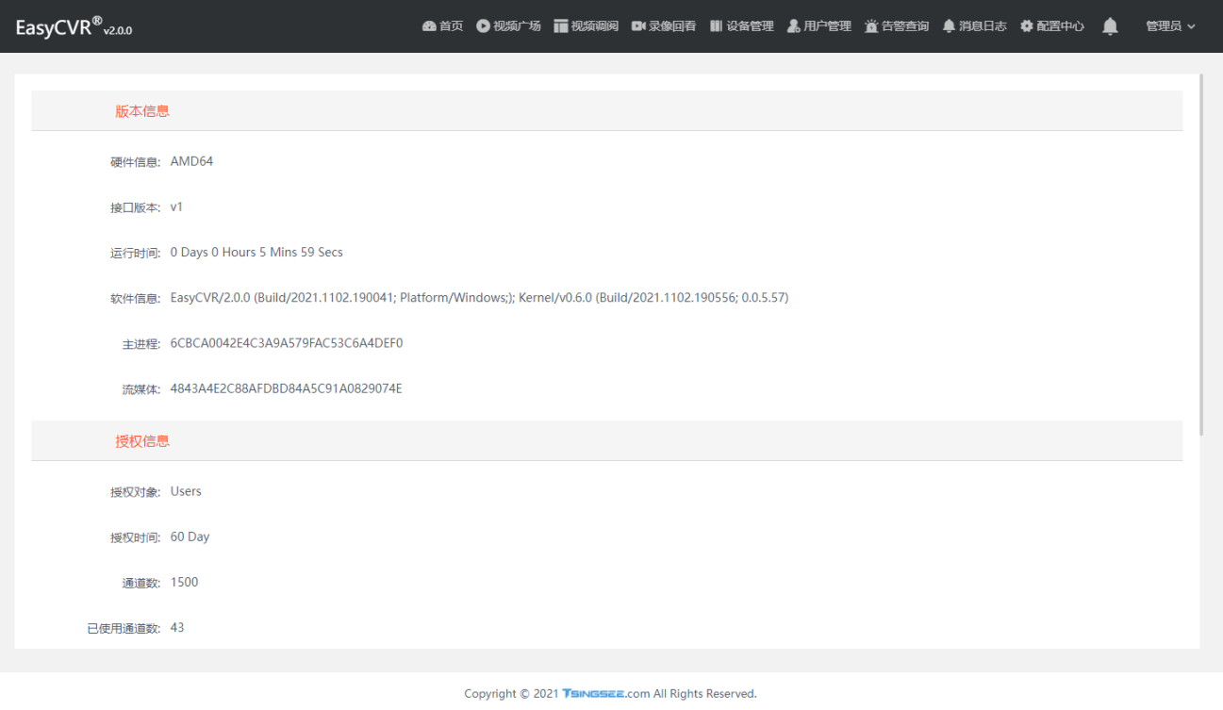This screenshot has width=1223, height=710.
Task: Click the user icon for 用户管理
Action: click(793, 26)
